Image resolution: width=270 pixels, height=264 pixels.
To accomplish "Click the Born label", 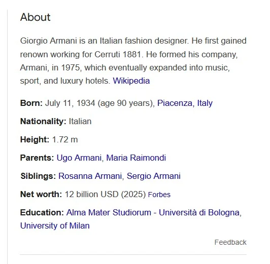I will tap(31, 103).
